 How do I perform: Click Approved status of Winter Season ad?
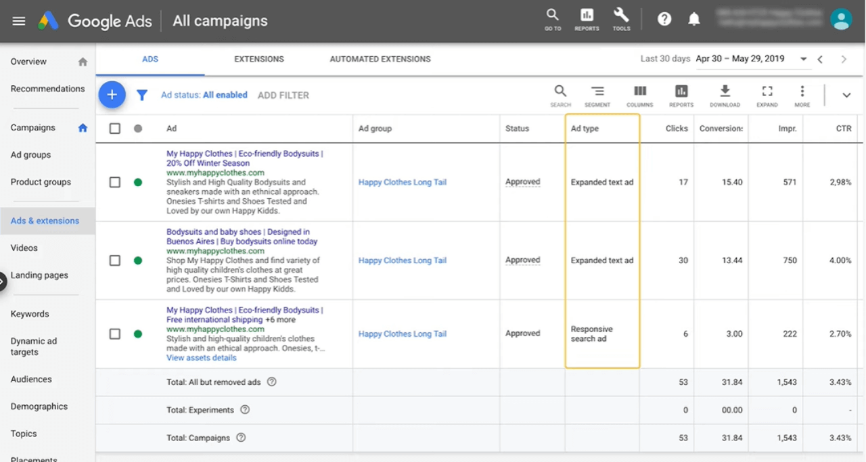(x=523, y=182)
